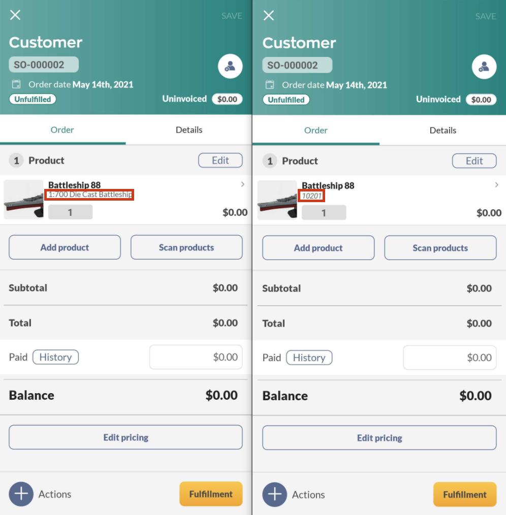Close the left order screen with X
The height and width of the screenshot is (515, 506).
click(x=15, y=15)
